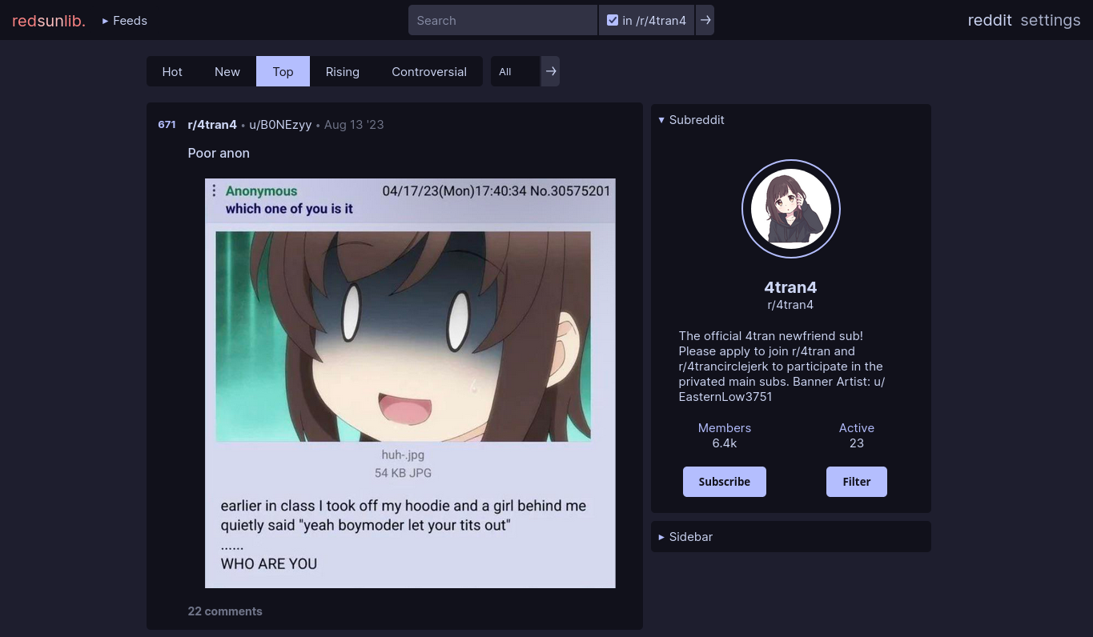This screenshot has width=1093, height=637.
Task: Submit search with the arrow button
Action: (x=705, y=20)
